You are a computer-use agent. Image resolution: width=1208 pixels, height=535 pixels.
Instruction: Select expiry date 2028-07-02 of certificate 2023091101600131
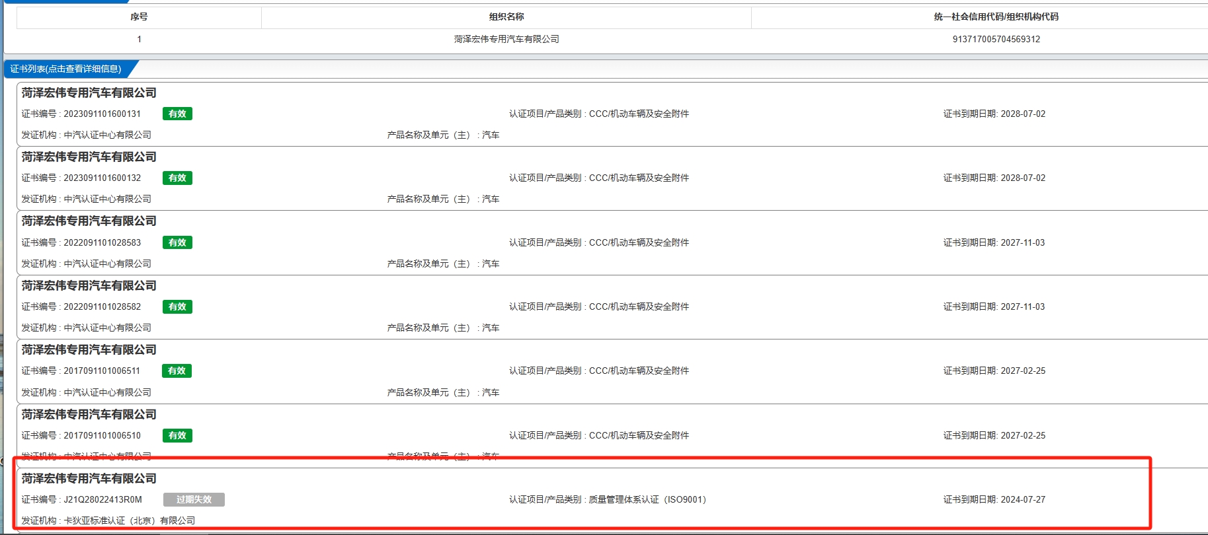coord(1023,114)
